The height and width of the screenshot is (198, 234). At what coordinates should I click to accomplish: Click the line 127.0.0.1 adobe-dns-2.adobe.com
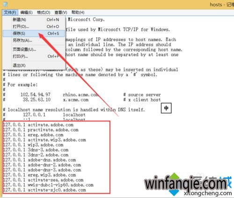coord(42,165)
